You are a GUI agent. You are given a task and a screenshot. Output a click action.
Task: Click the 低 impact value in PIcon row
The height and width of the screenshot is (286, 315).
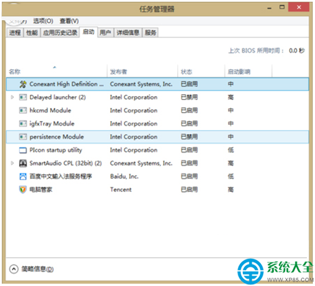(231, 150)
